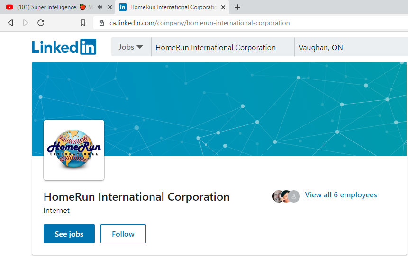Open the first employee profile photo
The width and height of the screenshot is (408, 256).
click(x=277, y=196)
